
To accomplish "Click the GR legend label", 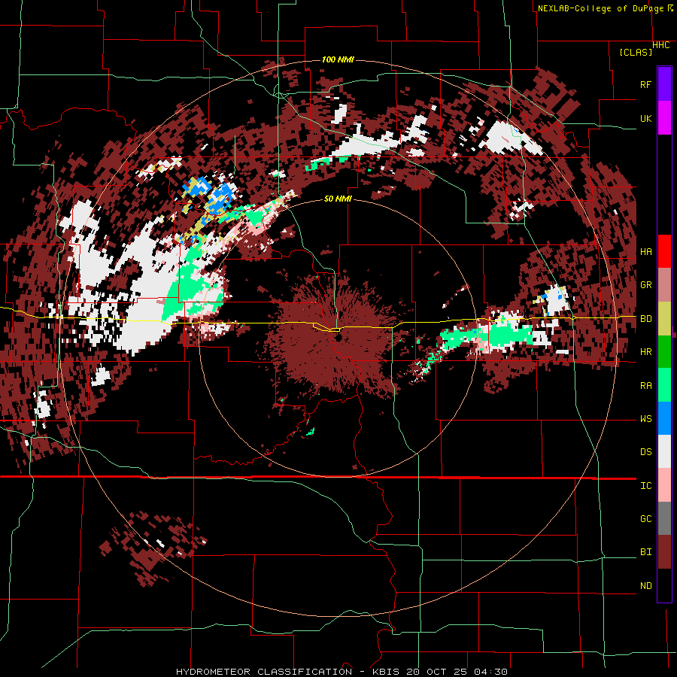I will coord(646,285).
